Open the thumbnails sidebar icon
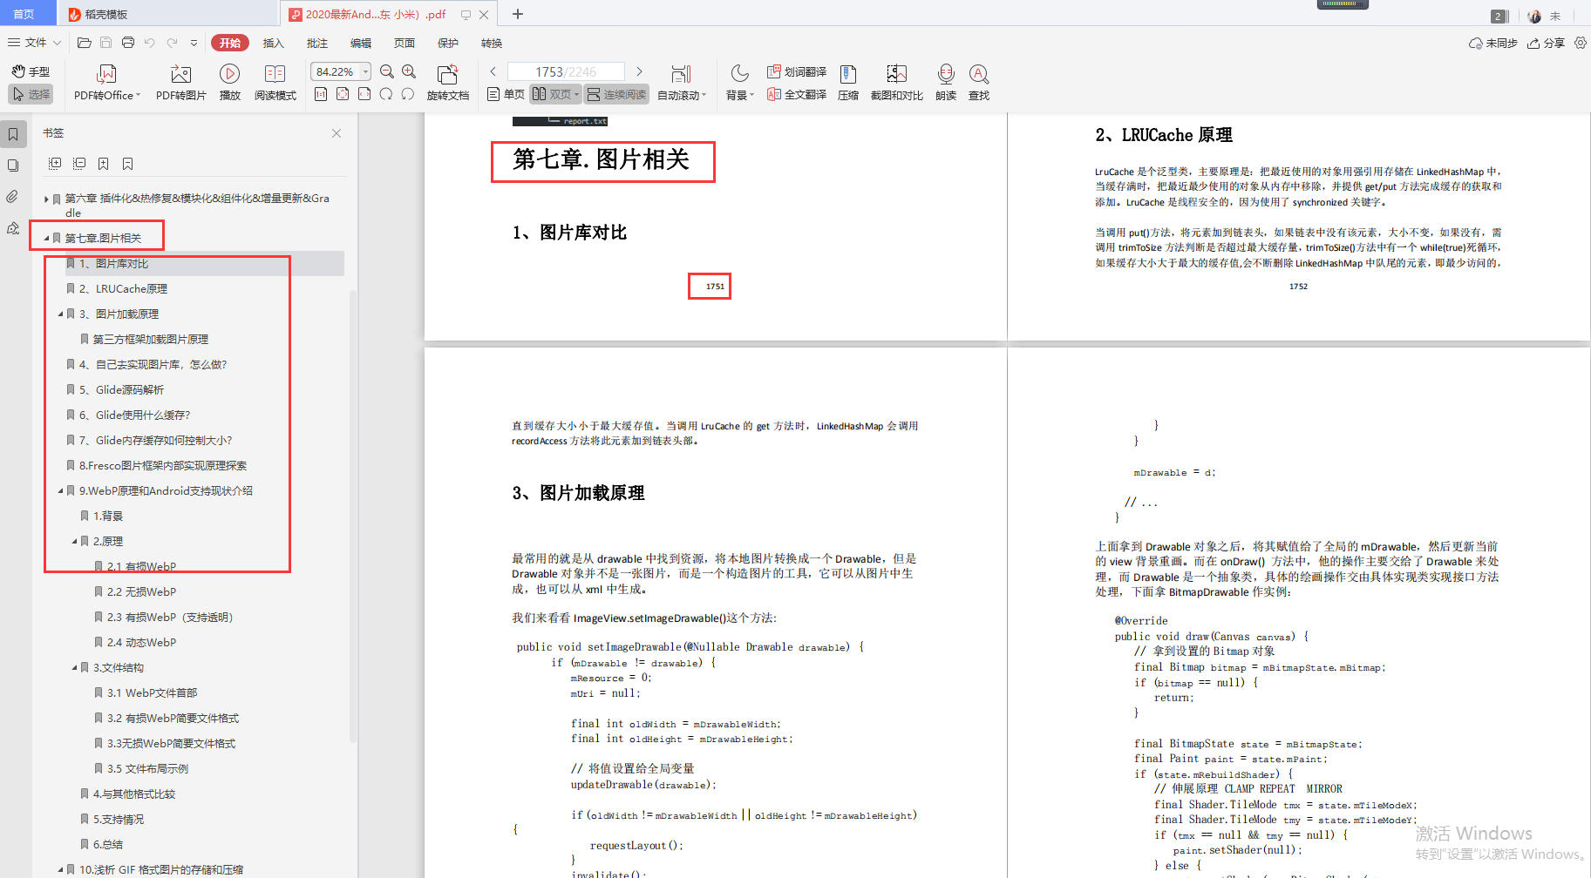This screenshot has width=1591, height=878. [x=13, y=165]
